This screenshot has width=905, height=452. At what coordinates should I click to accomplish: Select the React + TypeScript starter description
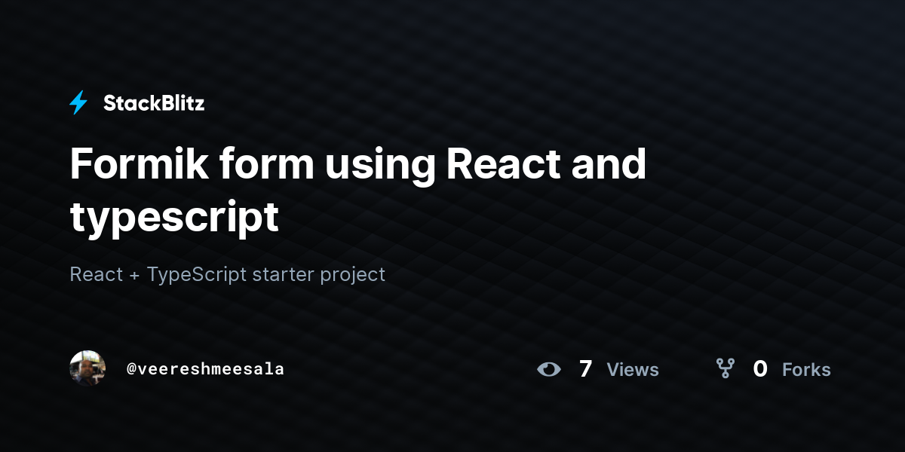click(227, 274)
